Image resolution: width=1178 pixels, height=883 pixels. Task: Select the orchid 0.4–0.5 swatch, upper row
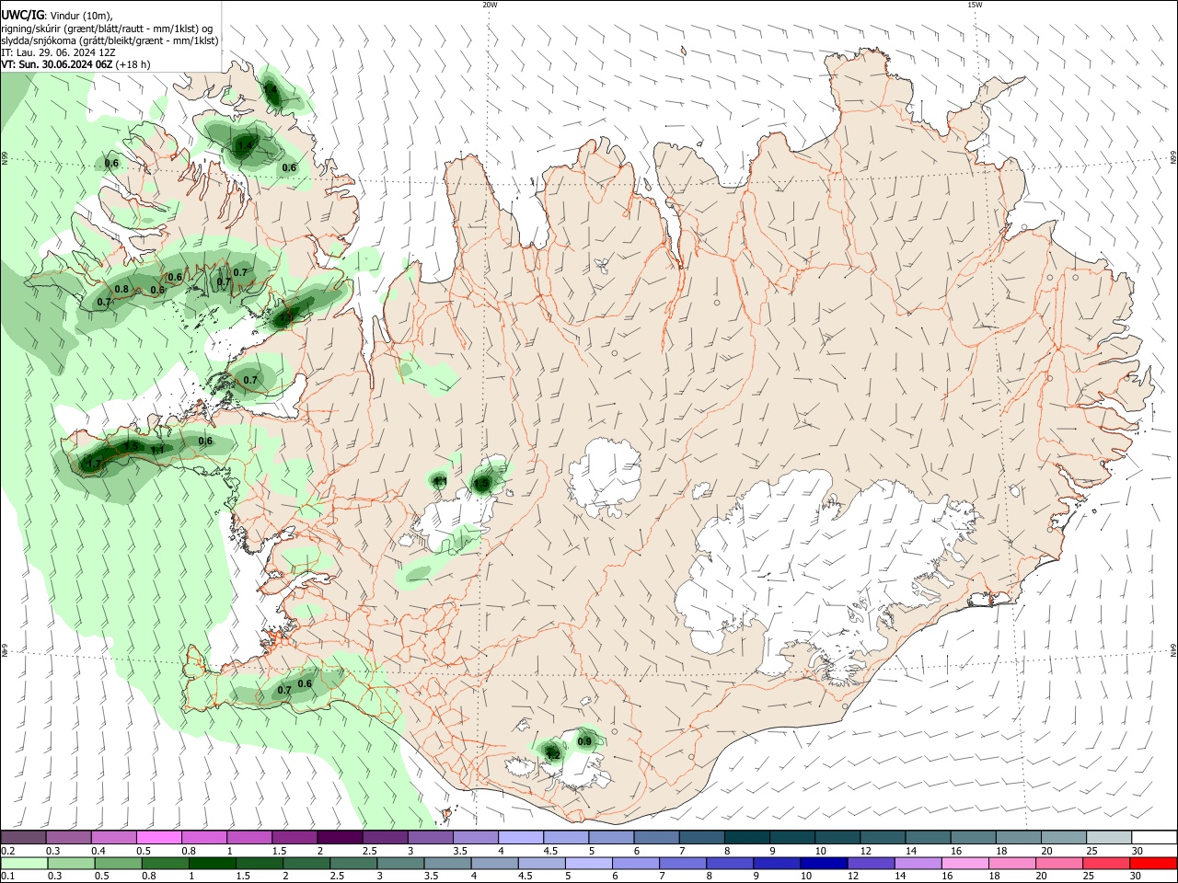pos(114,838)
